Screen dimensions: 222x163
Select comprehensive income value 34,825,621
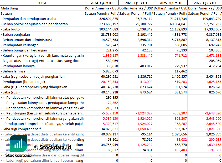coord(110,129)
